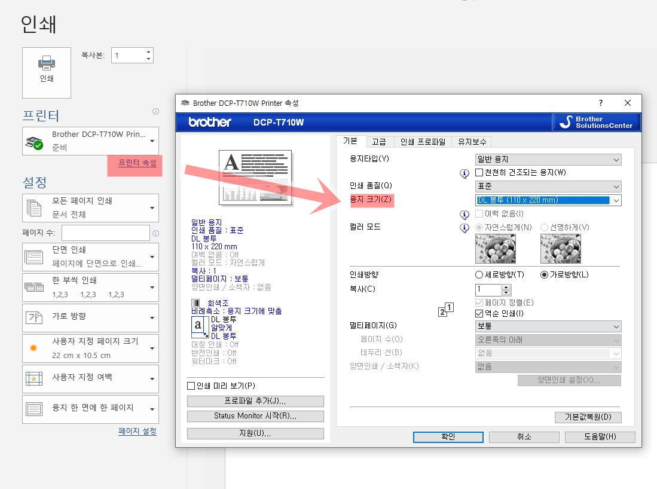Select 가로방향 landscape orientation

tap(544, 275)
